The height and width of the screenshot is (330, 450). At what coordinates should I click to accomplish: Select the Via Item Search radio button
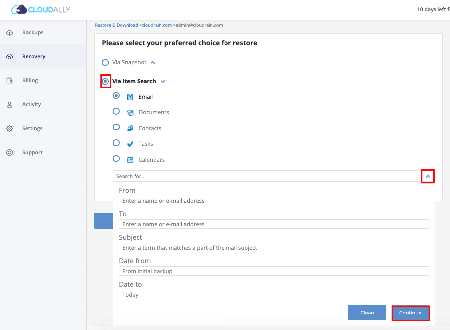(105, 81)
